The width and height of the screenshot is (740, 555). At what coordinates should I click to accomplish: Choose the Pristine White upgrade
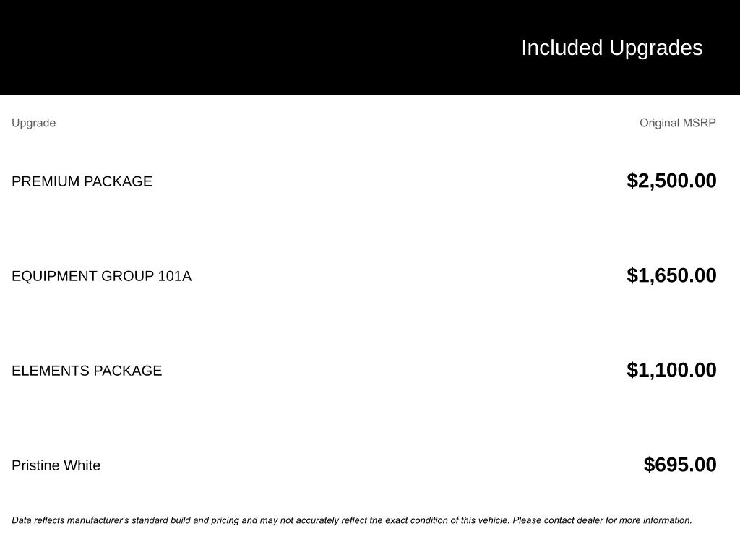pyautogui.click(x=56, y=465)
